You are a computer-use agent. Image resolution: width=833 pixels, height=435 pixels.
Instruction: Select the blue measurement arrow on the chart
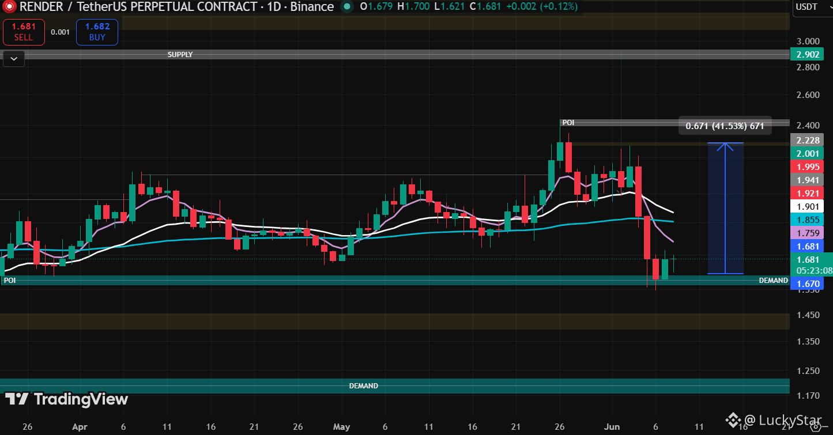[725, 208]
